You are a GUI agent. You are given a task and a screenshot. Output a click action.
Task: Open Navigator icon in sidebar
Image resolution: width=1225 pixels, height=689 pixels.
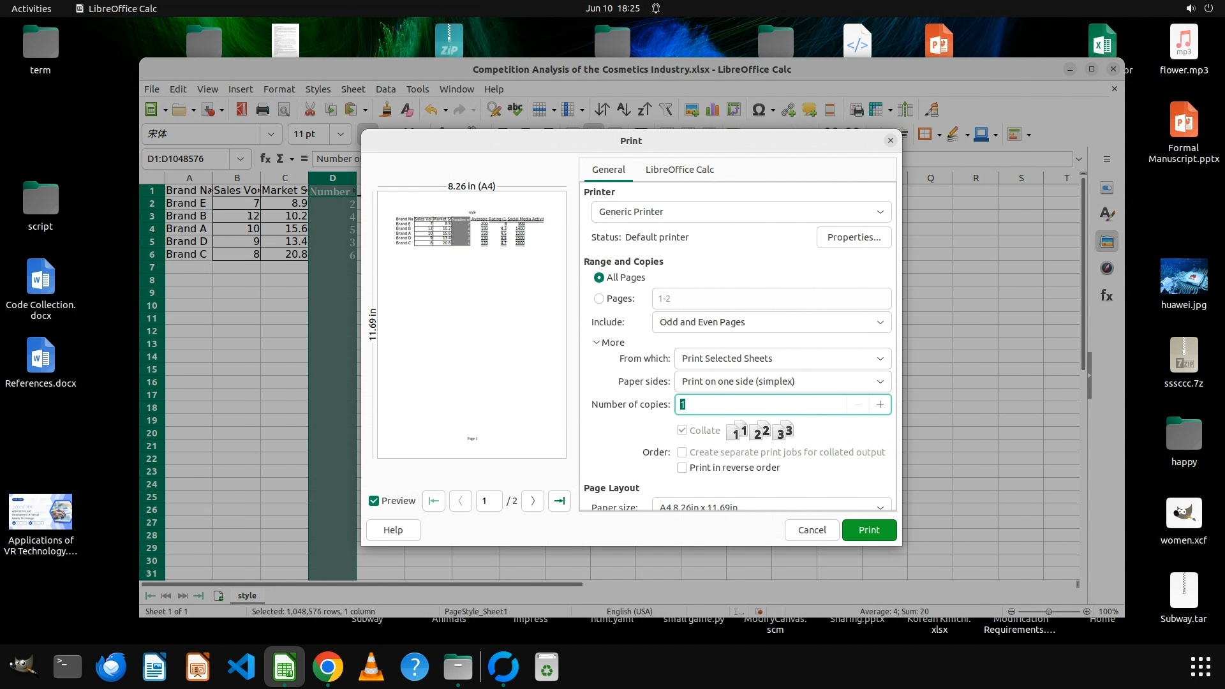(x=1106, y=269)
